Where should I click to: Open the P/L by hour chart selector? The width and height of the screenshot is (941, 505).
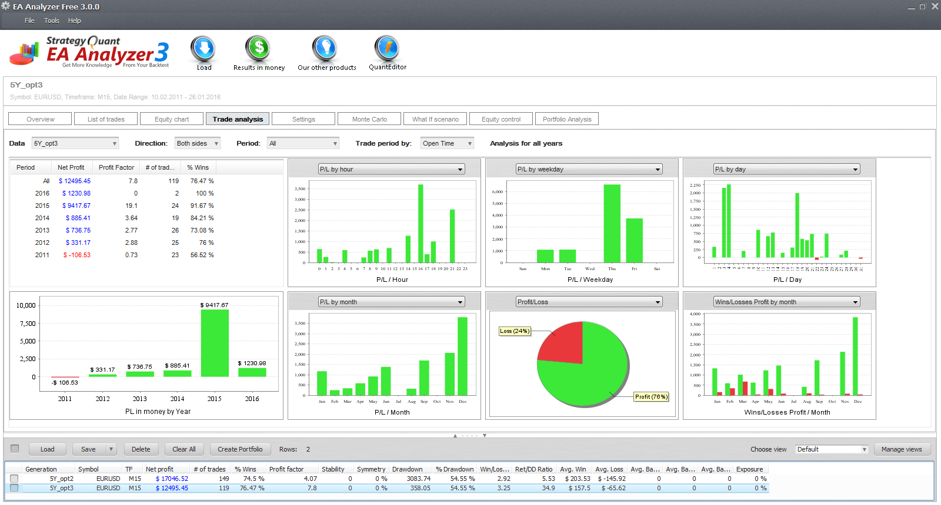[391, 169]
